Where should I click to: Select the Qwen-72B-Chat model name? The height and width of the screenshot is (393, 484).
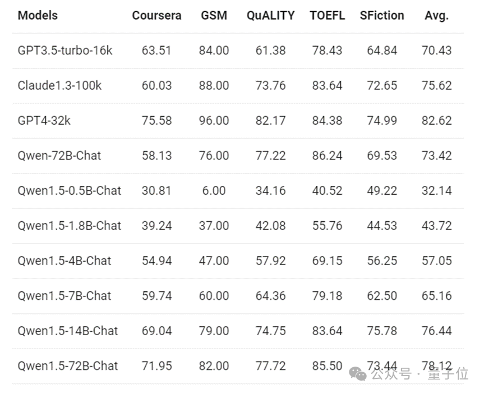pos(59,156)
